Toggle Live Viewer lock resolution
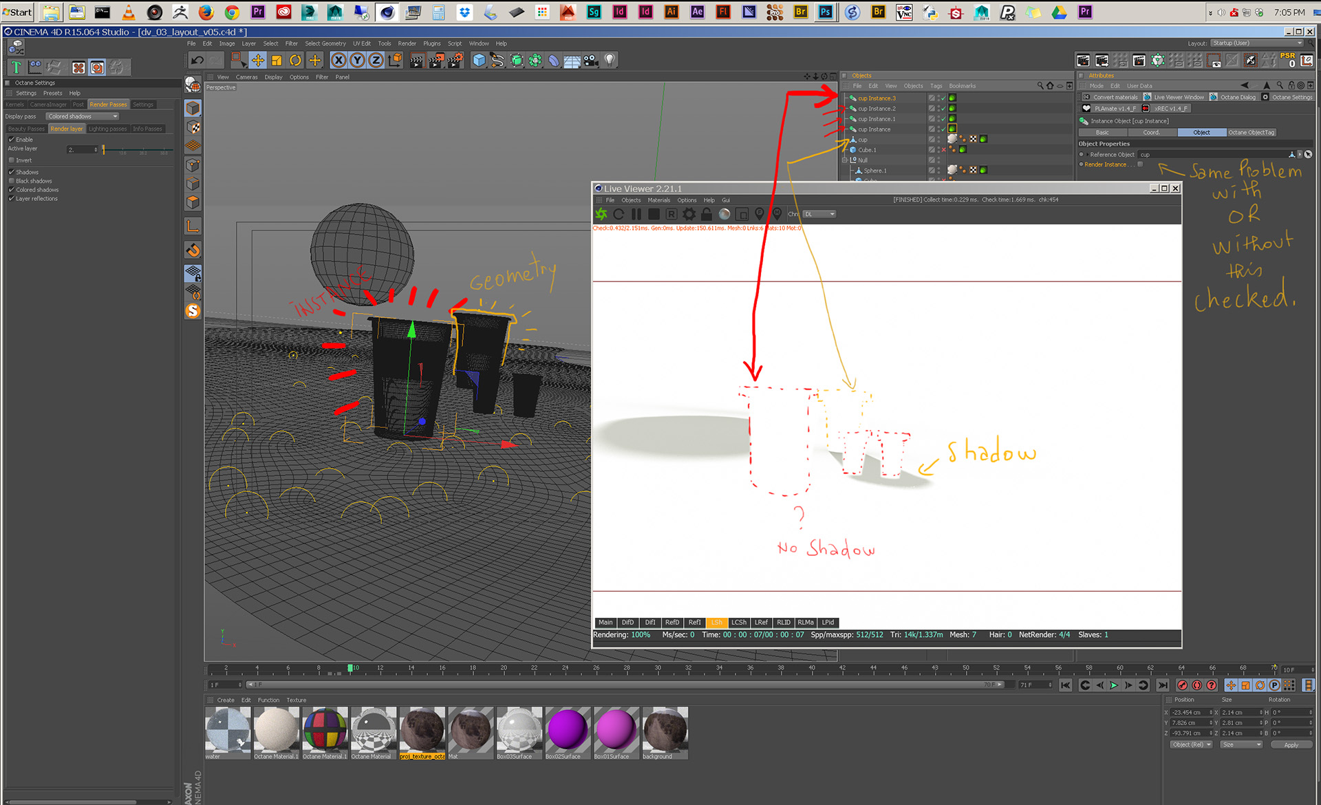 (707, 214)
